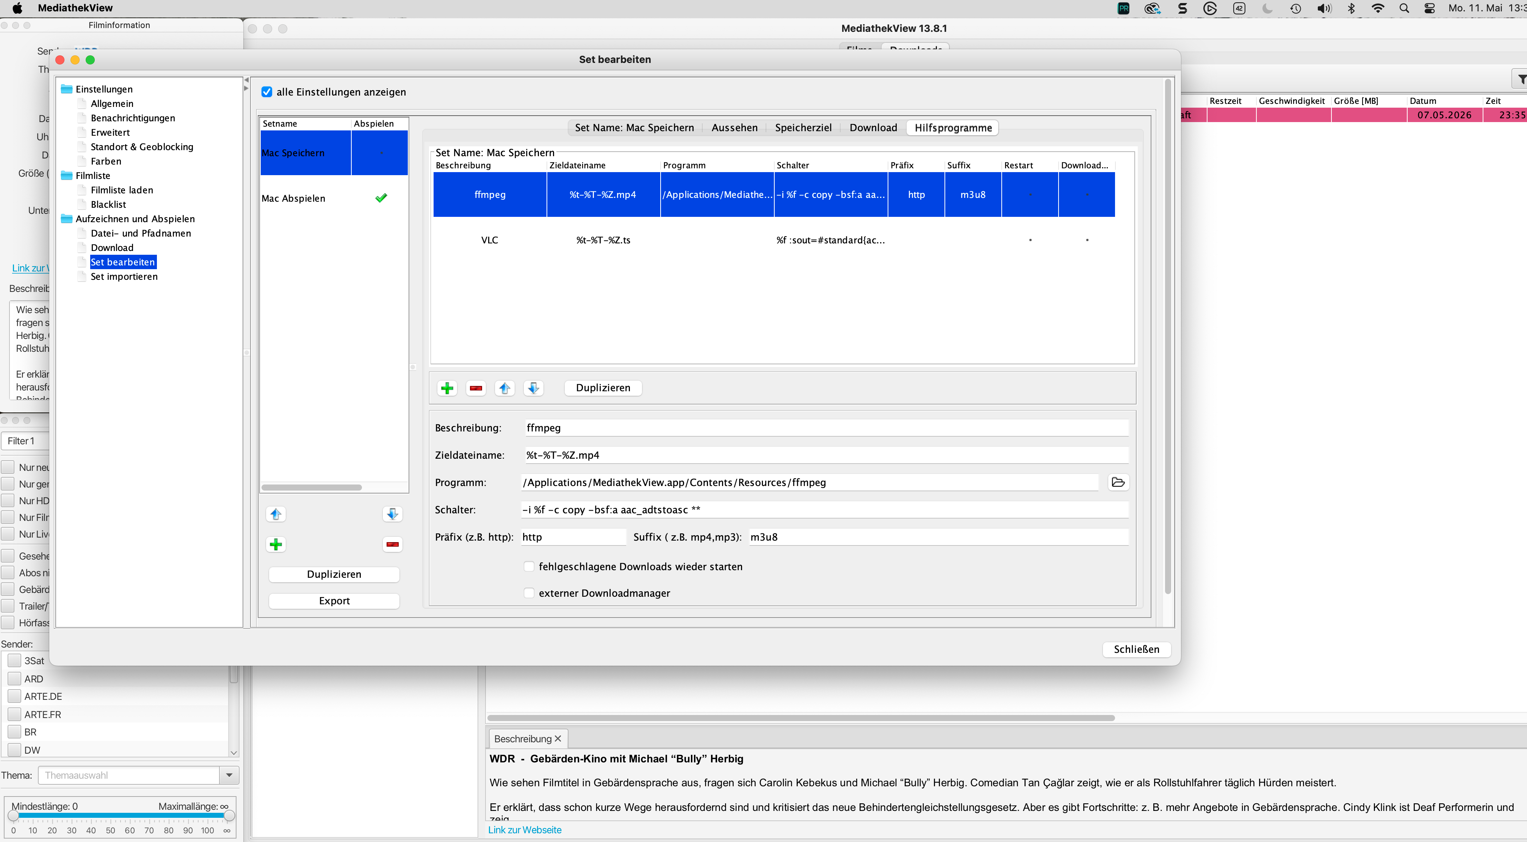This screenshot has height=842, width=1527.
Task: Select the VLC row in helper programs table
Action: pyautogui.click(x=774, y=240)
